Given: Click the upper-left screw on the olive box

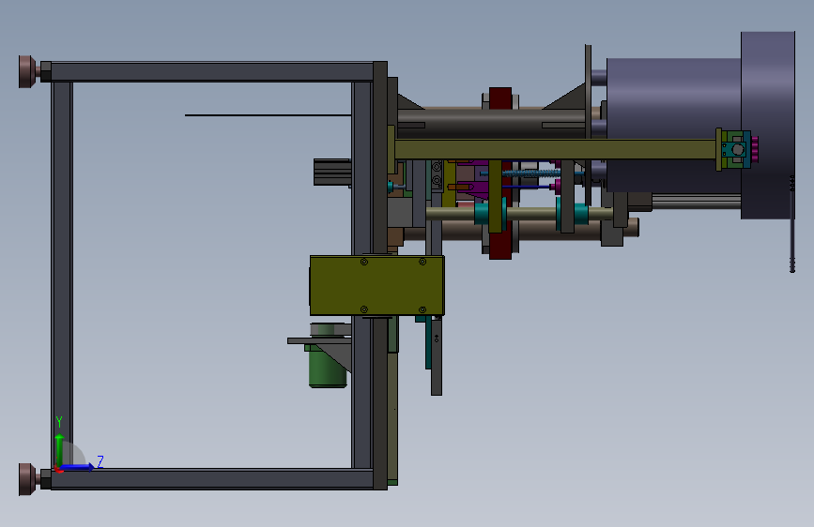Looking at the screenshot, I should click(364, 262).
